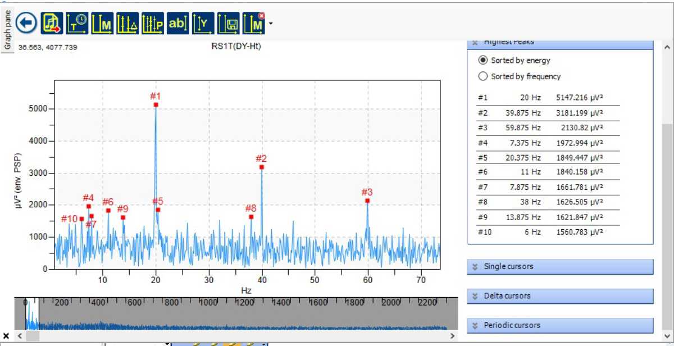Click the black X close icon at bottom-left
674x346 pixels.
6,336
